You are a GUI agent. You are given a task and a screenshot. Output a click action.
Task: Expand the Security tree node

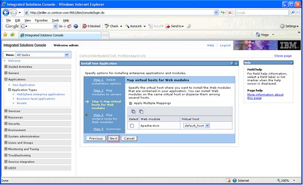pos(6,124)
